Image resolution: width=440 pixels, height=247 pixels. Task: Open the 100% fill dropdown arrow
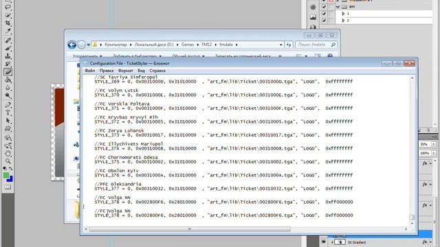(434, 153)
